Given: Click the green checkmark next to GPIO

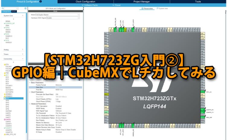Looking at the screenshot, I should 4,28.
